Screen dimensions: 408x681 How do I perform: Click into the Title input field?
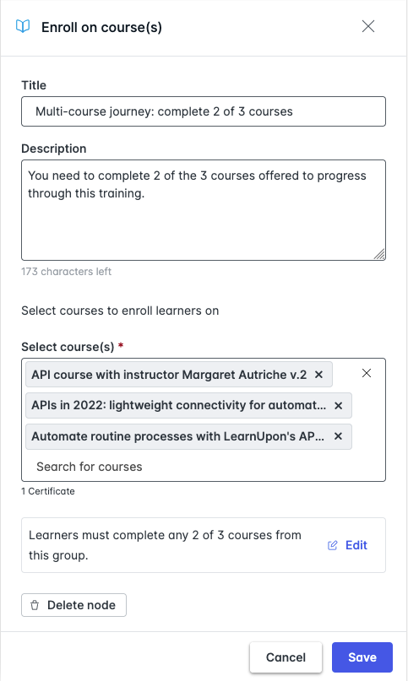[x=204, y=111]
